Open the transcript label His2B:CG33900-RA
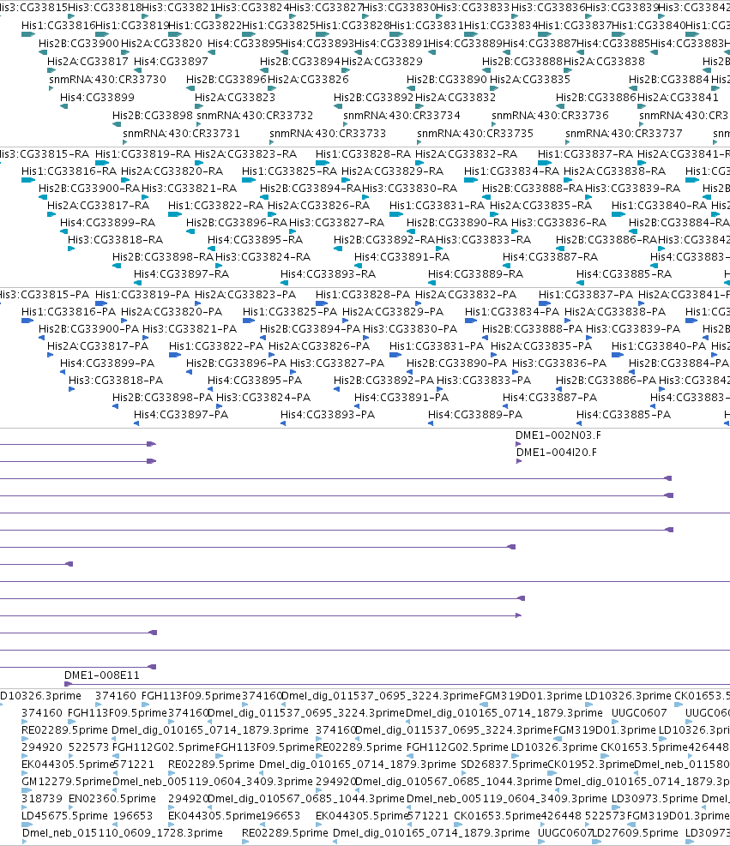 (89, 189)
